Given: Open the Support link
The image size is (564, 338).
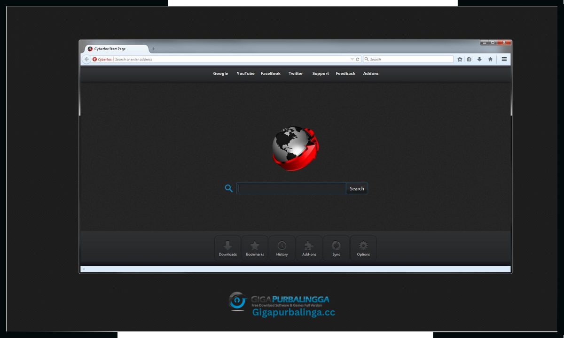Looking at the screenshot, I should 321,73.
